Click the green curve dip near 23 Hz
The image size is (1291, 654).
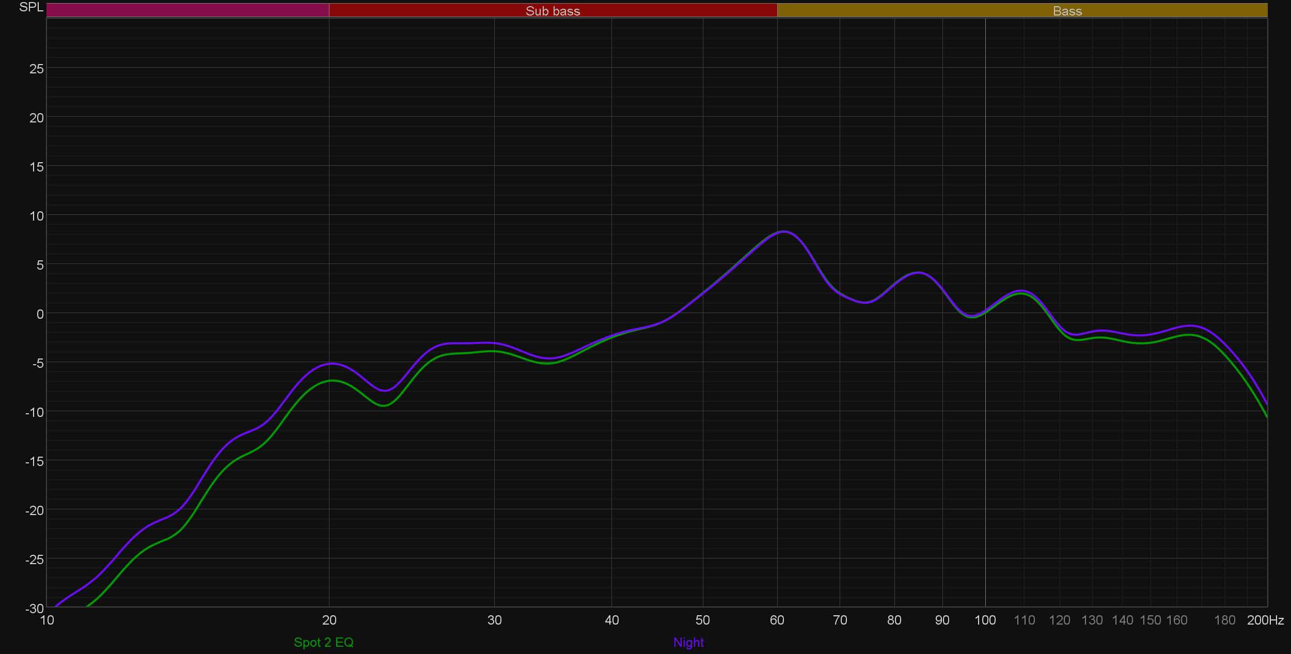point(384,406)
